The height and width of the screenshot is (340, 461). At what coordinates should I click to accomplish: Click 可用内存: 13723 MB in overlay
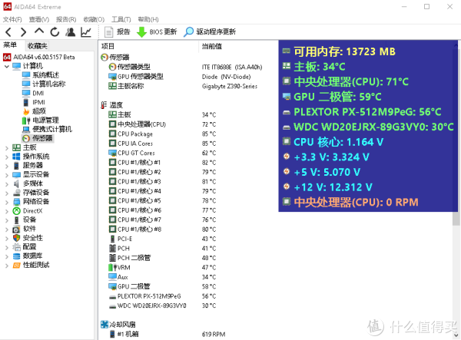[x=344, y=51]
